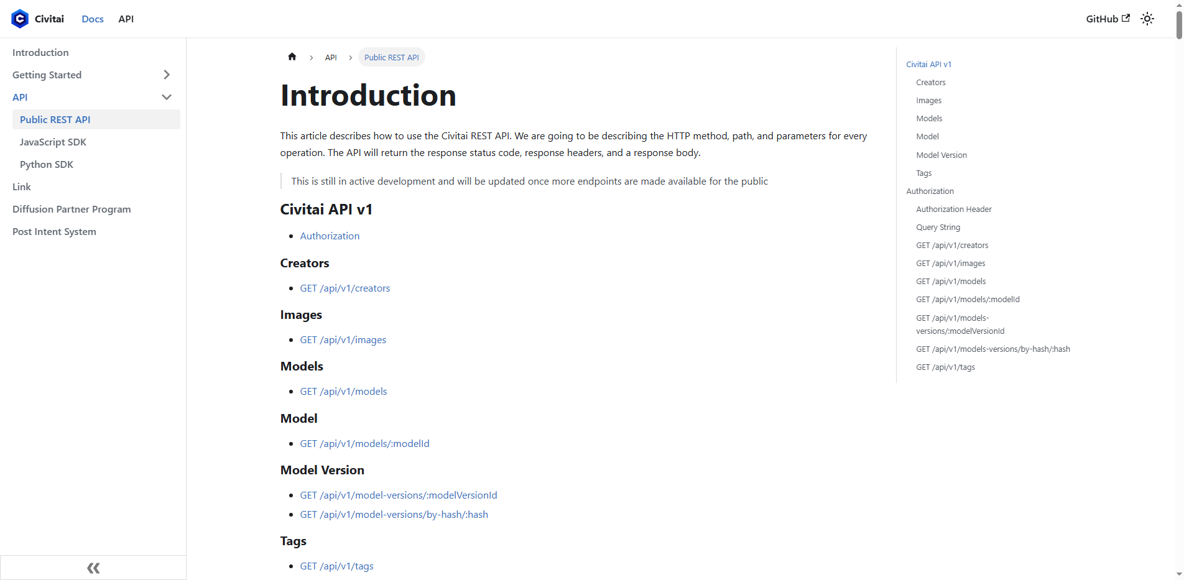Open the GET /api/v1/creators link
The image size is (1184, 580).
click(x=345, y=288)
